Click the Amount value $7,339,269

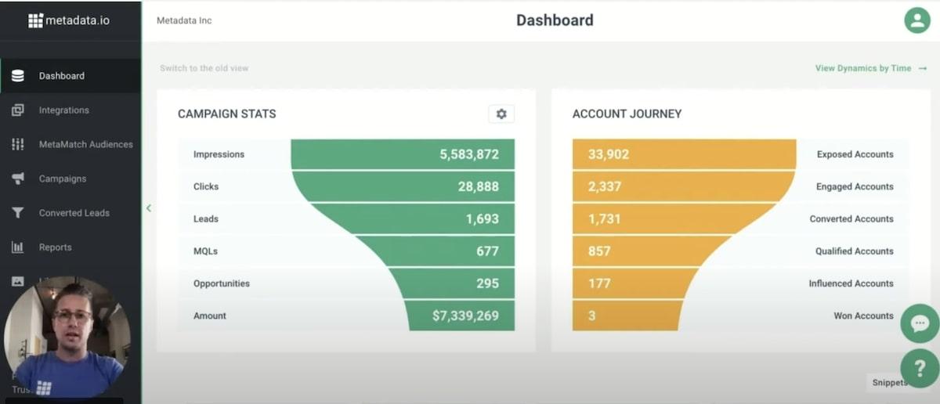tap(465, 316)
